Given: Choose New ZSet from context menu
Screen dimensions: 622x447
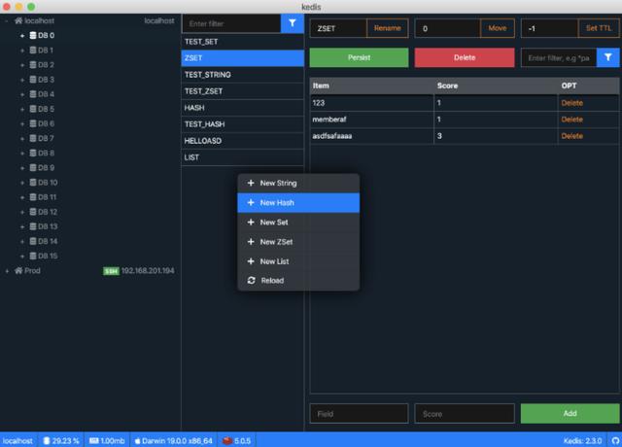Looking at the screenshot, I should (298, 242).
